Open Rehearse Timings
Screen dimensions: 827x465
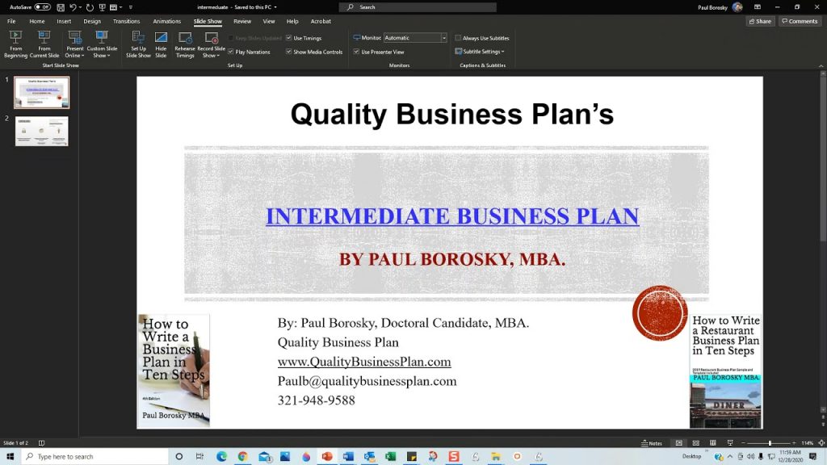coord(185,44)
